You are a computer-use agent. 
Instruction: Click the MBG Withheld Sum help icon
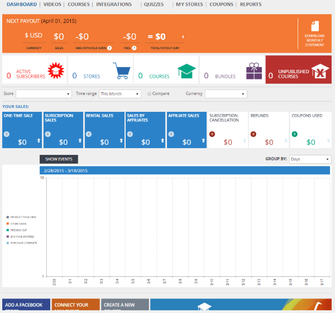[109, 48]
